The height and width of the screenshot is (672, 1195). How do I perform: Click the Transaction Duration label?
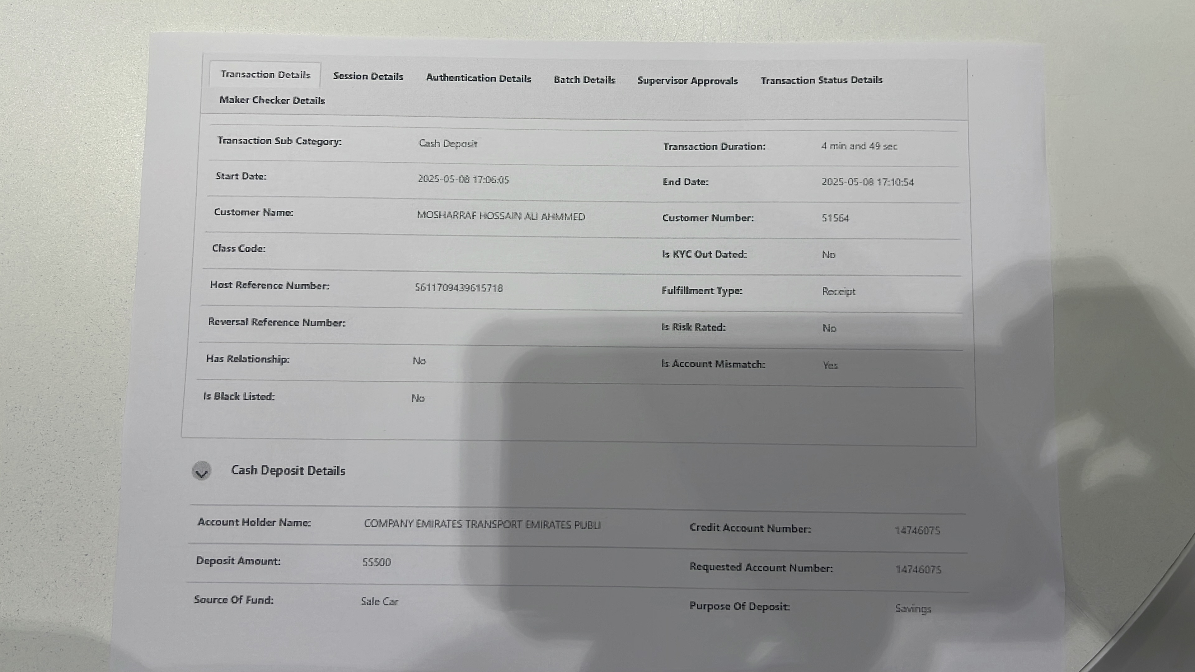tap(714, 147)
